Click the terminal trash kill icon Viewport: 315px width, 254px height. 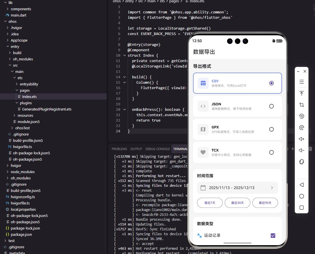point(310,149)
